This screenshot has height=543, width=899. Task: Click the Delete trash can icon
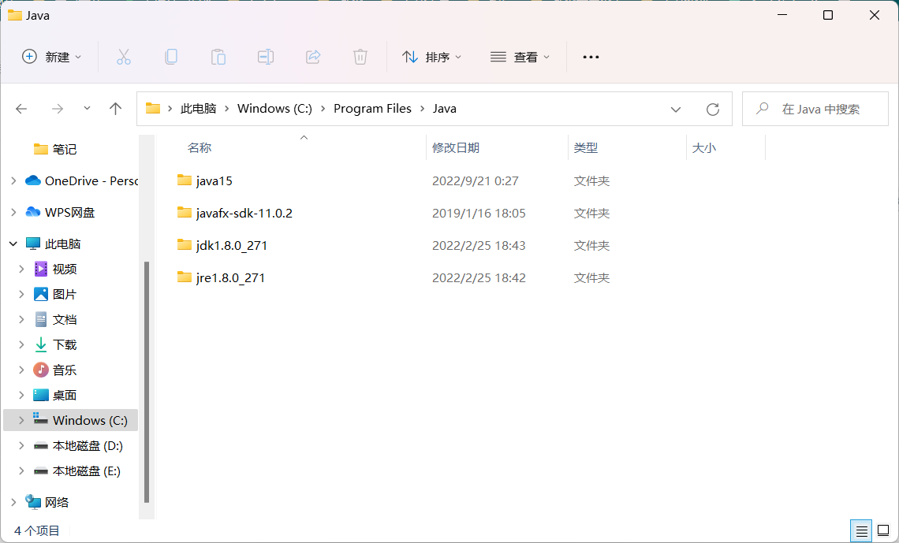pyautogui.click(x=360, y=57)
